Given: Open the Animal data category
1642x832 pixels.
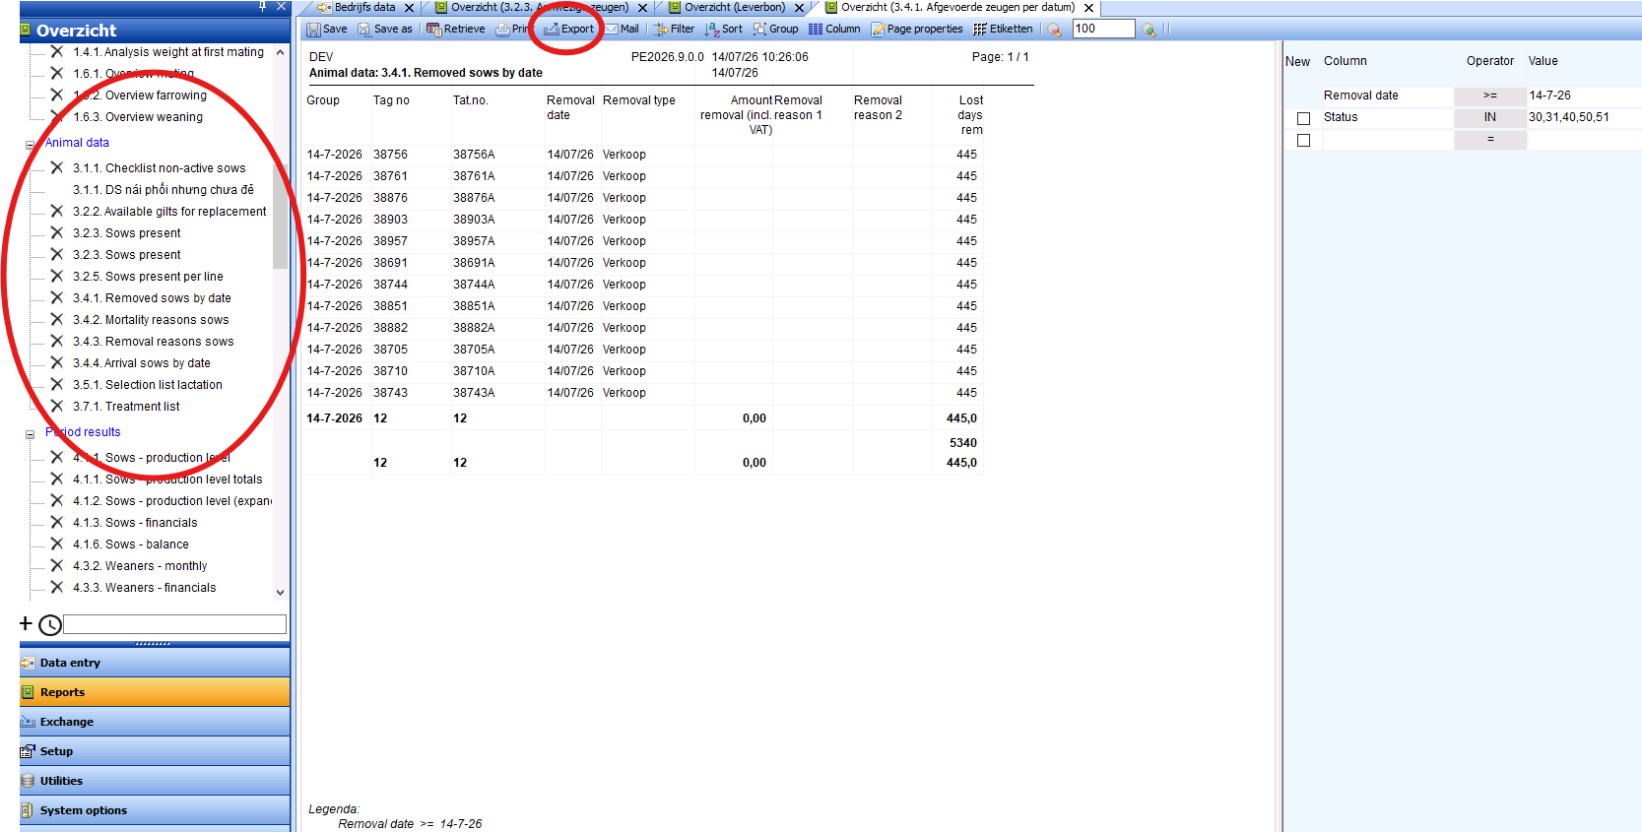Looking at the screenshot, I should coord(77,143).
